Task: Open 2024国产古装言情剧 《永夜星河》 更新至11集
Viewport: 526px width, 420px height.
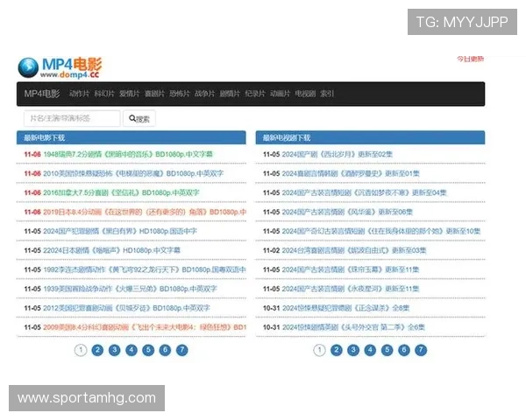Action: [x=351, y=289]
